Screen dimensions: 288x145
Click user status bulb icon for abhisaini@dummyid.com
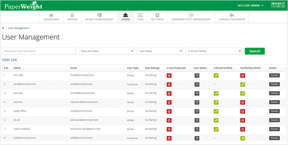tap(197, 120)
